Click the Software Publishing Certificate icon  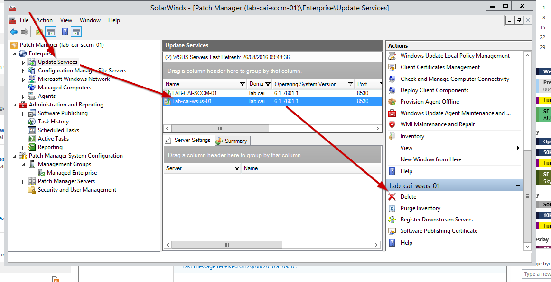tap(392, 231)
